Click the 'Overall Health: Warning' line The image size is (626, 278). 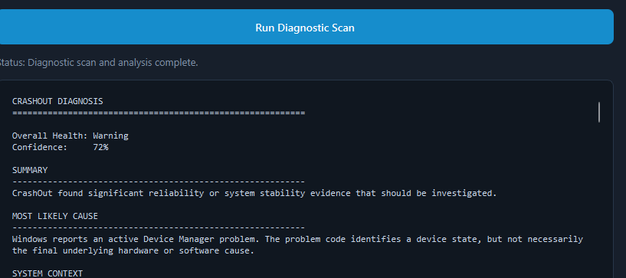point(70,136)
